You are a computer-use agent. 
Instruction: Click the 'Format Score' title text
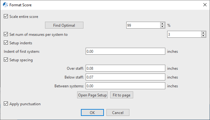[x=20, y=5]
